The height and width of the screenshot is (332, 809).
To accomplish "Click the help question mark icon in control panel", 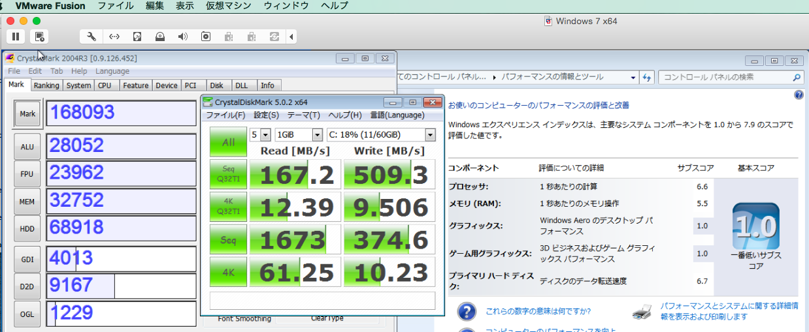I will pyautogui.click(x=799, y=95).
